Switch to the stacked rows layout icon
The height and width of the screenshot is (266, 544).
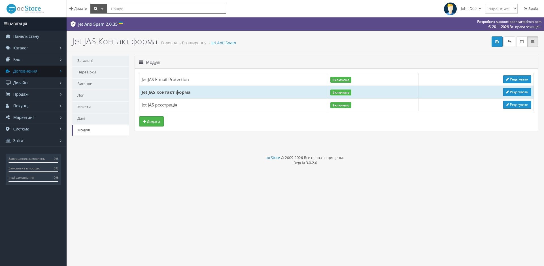click(x=533, y=42)
